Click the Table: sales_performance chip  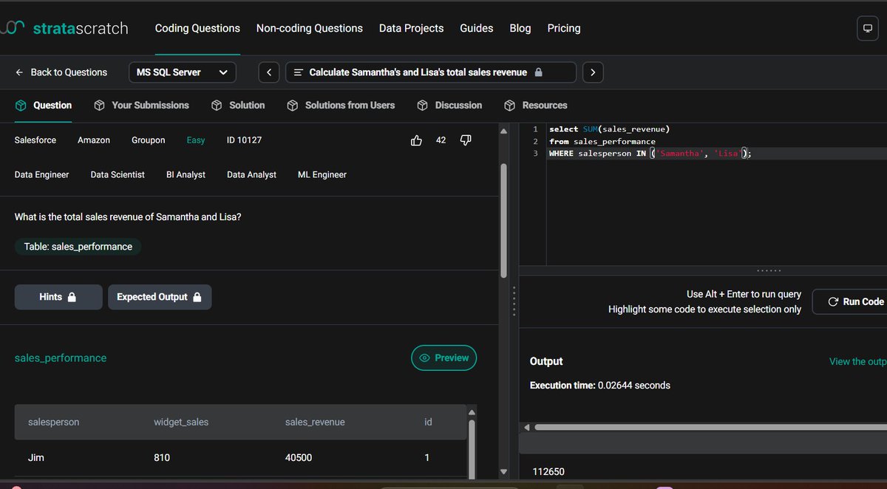pos(78,247)
